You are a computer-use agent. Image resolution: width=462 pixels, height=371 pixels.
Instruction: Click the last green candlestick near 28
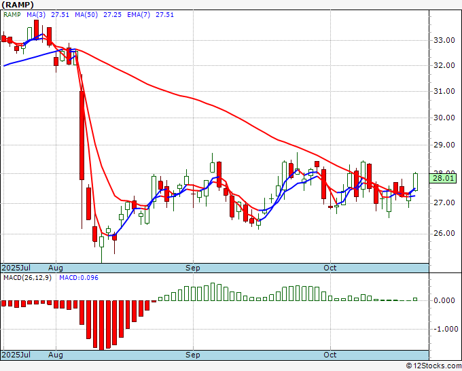click(x=415, y=182)
